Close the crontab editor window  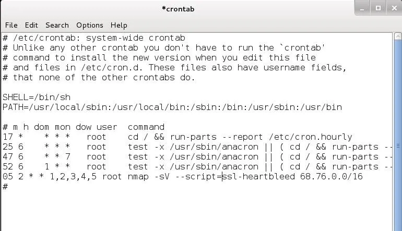point(394,8)
